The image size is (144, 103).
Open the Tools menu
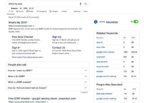(x=85, y=11)
